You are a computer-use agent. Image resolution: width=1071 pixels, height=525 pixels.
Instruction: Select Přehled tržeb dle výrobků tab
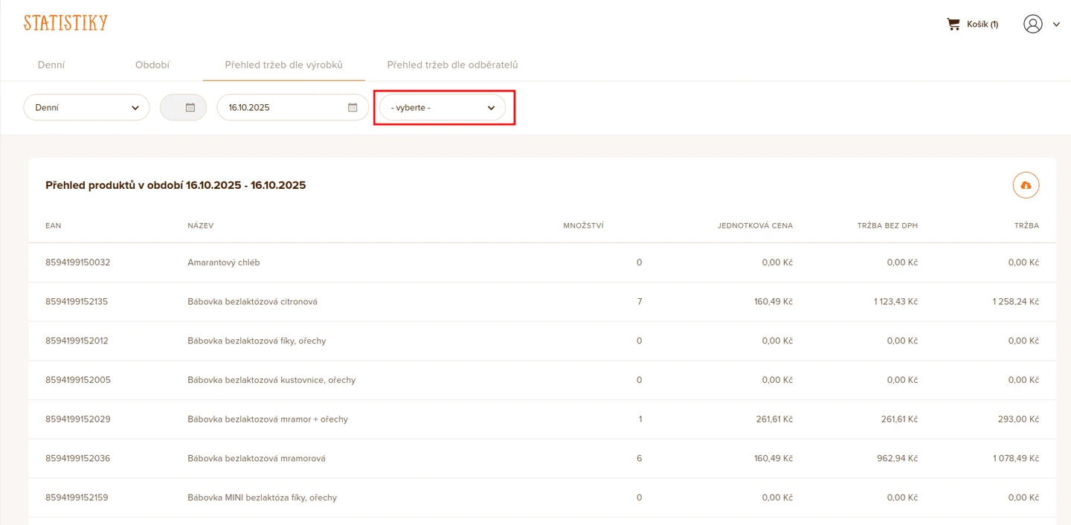pyautogui.click(x=283, y=65)
